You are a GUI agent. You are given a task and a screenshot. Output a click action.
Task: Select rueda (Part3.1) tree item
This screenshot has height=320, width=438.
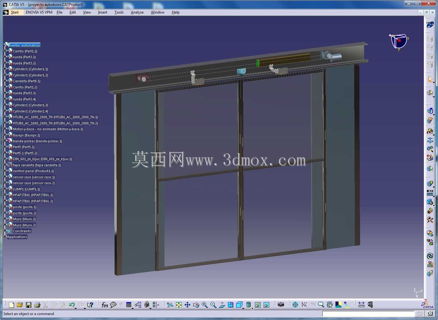(24, 57)
